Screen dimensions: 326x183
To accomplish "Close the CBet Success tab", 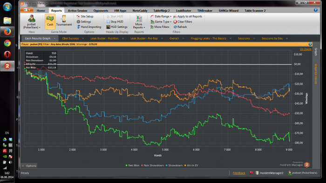I will [x=83, y=39].
